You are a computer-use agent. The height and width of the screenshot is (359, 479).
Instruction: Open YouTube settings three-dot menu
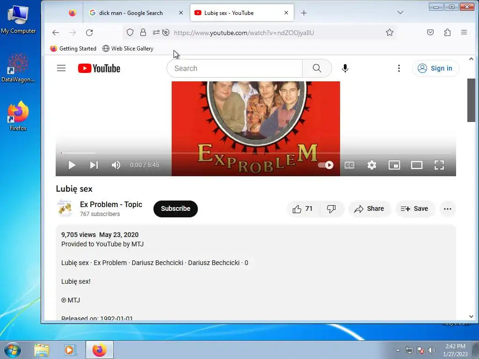coord(399,68)
